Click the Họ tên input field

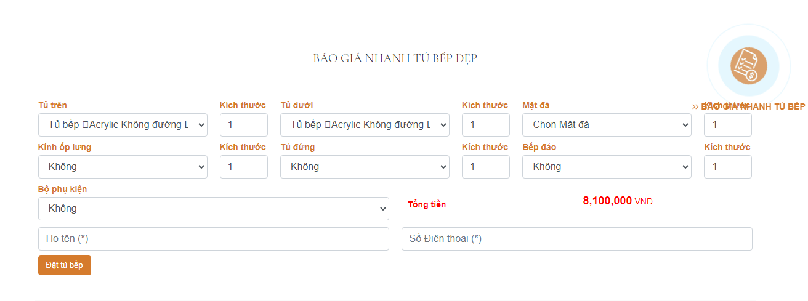click(x=213, y=239)
